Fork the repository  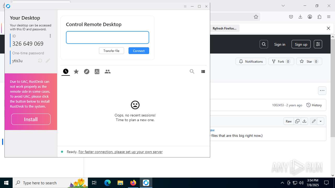tap(281, 61)
